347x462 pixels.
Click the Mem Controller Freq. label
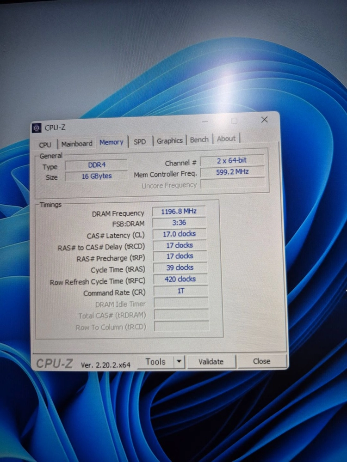click(165, 175)
